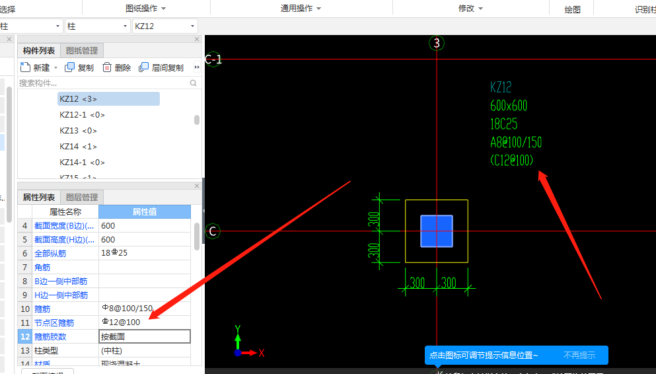Select KZ14-1 <0> in component list
This screenshot has width=656, height=374.
[x=82, y=163]
